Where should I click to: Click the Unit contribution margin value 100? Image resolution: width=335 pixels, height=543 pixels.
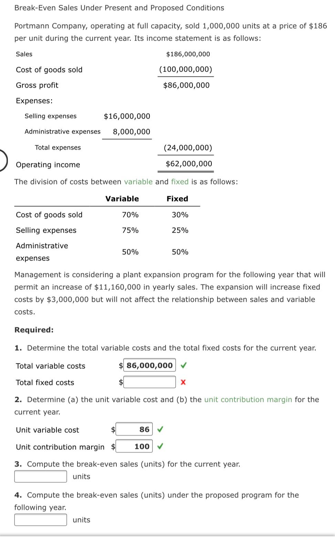134,446
